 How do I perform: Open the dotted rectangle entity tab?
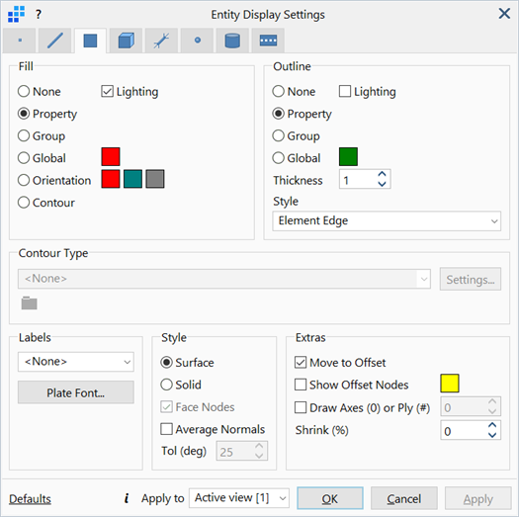[268, 41]
